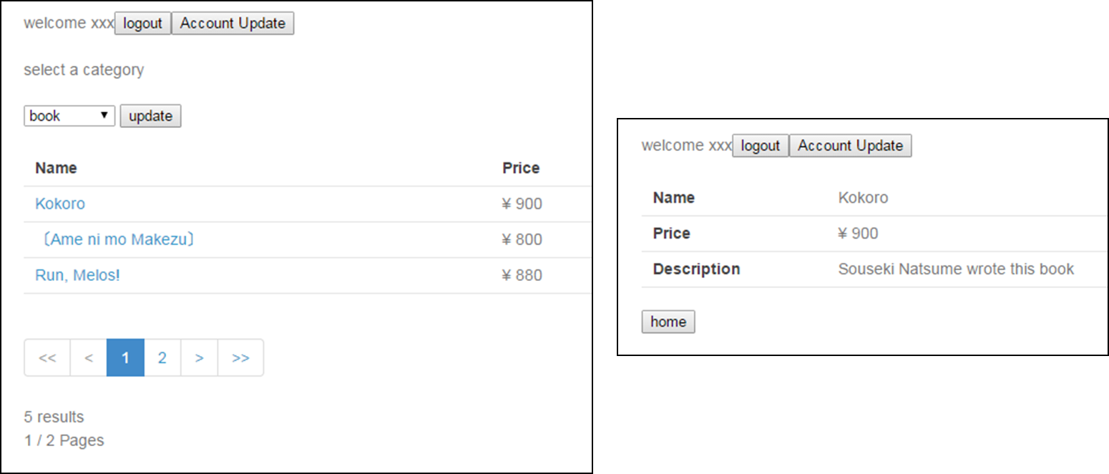Open the Kokoro item link

60,204
